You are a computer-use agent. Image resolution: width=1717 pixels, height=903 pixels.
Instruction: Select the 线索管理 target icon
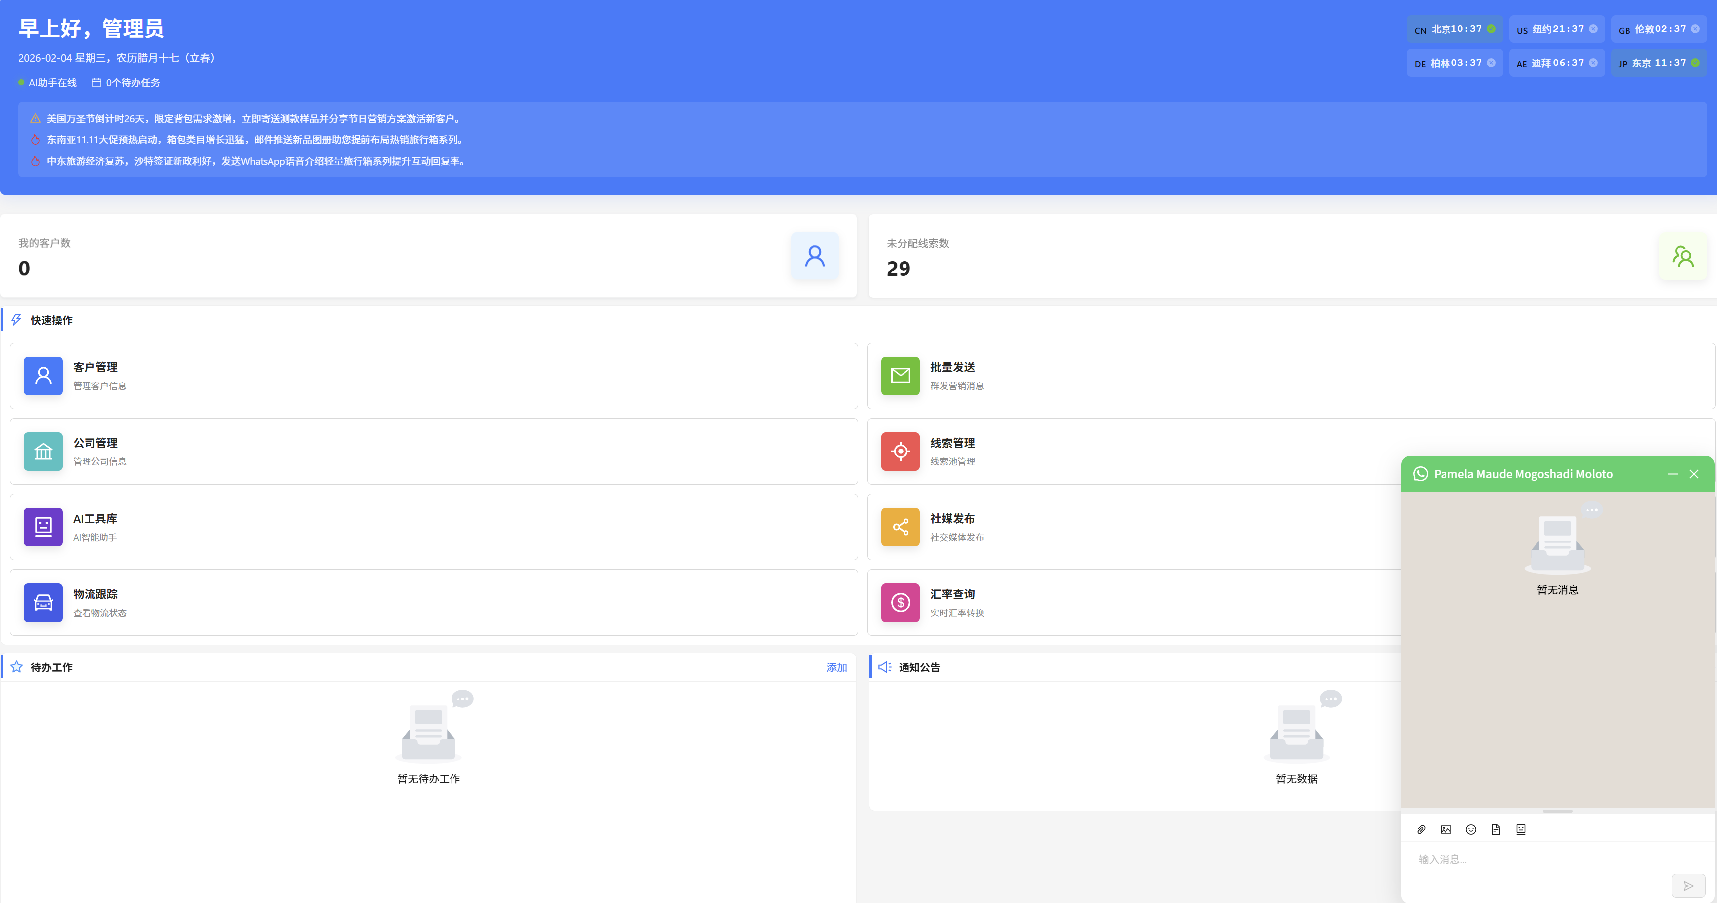pos(900,451)
